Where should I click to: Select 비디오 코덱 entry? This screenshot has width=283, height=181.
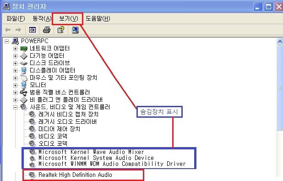pyautogui.click(x=53, y=136)
